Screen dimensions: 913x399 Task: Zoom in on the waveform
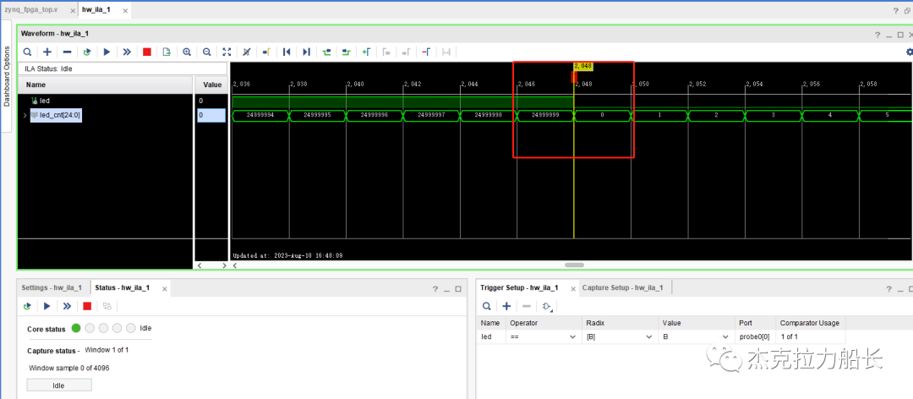[x=187, y=52]
